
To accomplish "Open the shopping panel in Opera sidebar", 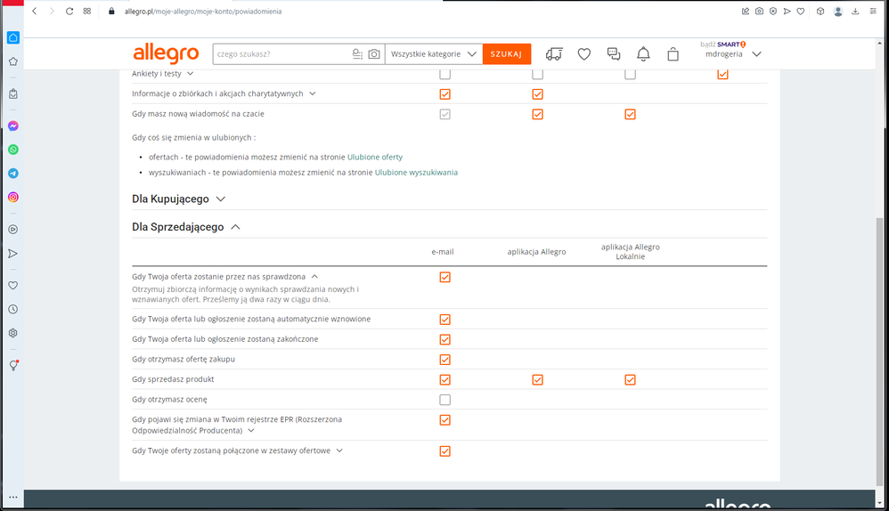I will pos(13,93).
